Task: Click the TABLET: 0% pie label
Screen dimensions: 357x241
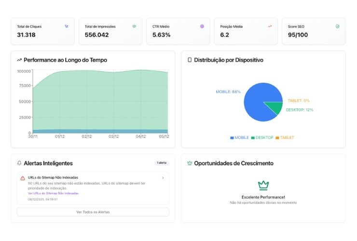Action: pyautogui.click(x=299, y=101)
